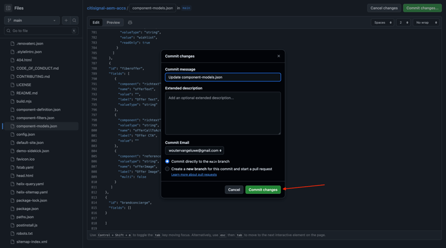This screenshot has height=248, width=446.
Task: Open the citisignal-aem-accs repository link
Action: (106, 8)
